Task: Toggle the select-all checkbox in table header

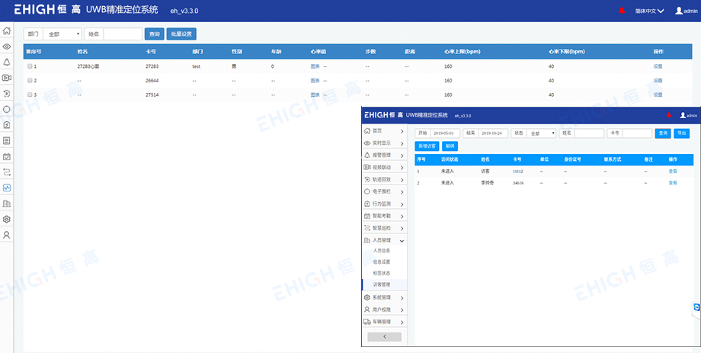Action: [28, 51]
